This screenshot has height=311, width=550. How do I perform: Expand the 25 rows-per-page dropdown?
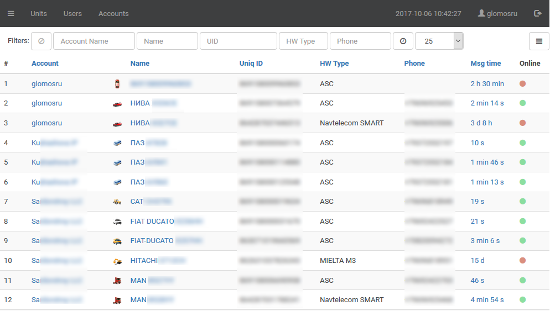point(458,41)
